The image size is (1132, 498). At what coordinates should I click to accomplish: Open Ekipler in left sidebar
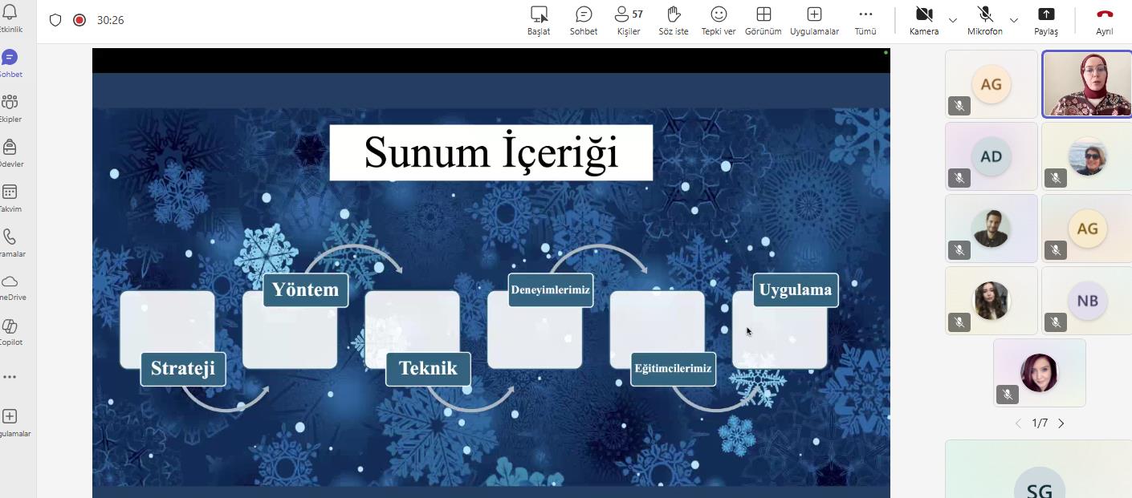10,107
